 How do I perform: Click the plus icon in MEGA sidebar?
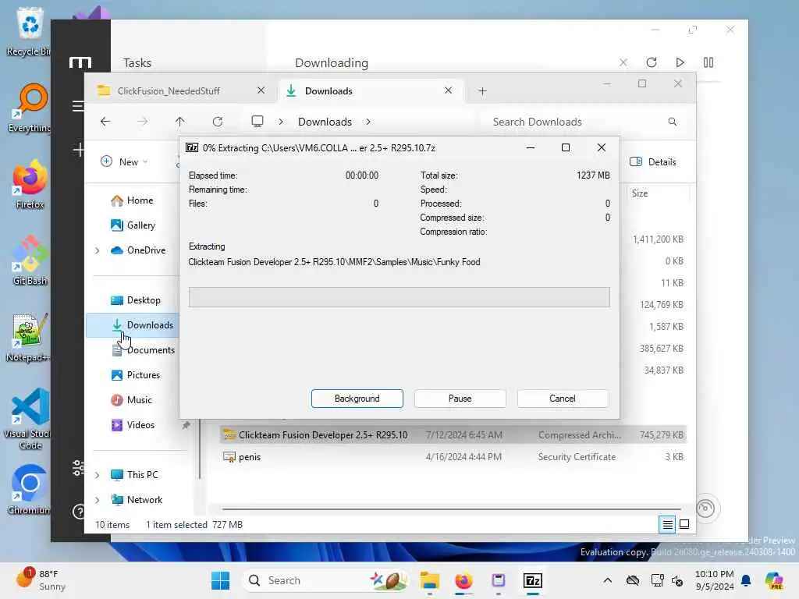click(x=79, y=149)
